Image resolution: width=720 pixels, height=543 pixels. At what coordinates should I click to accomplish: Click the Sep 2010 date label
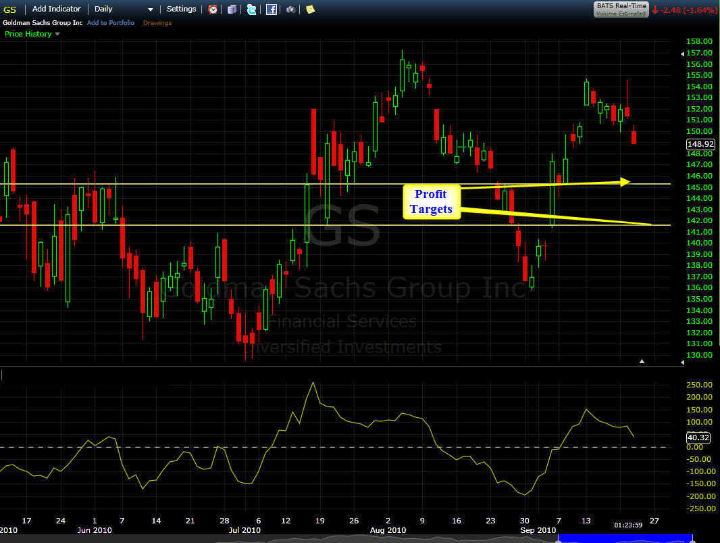point(538,530)
